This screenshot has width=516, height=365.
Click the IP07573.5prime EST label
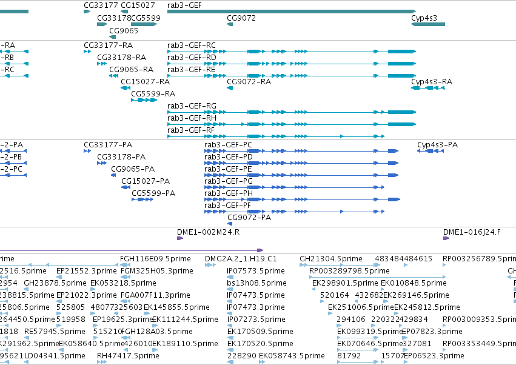tap(256, 271)
